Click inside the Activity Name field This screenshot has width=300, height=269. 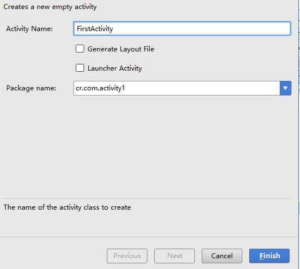(182, 28)
